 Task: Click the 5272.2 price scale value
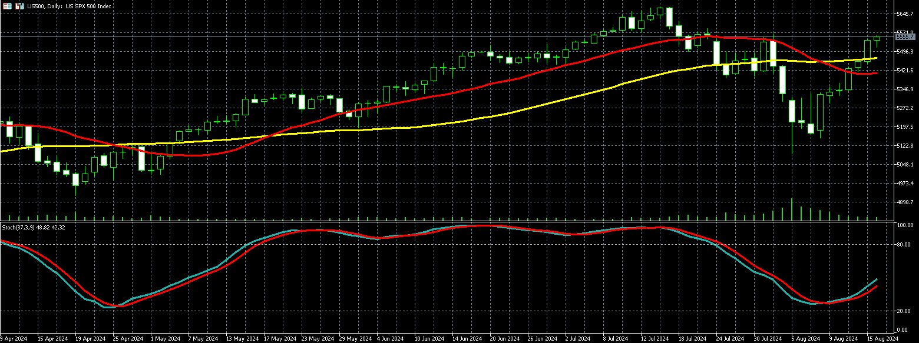905,108
